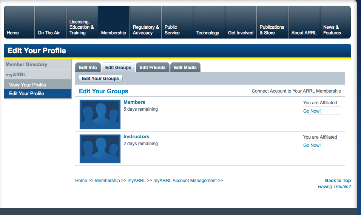Click the Edit Your Groups section heading

coord(103,91)
